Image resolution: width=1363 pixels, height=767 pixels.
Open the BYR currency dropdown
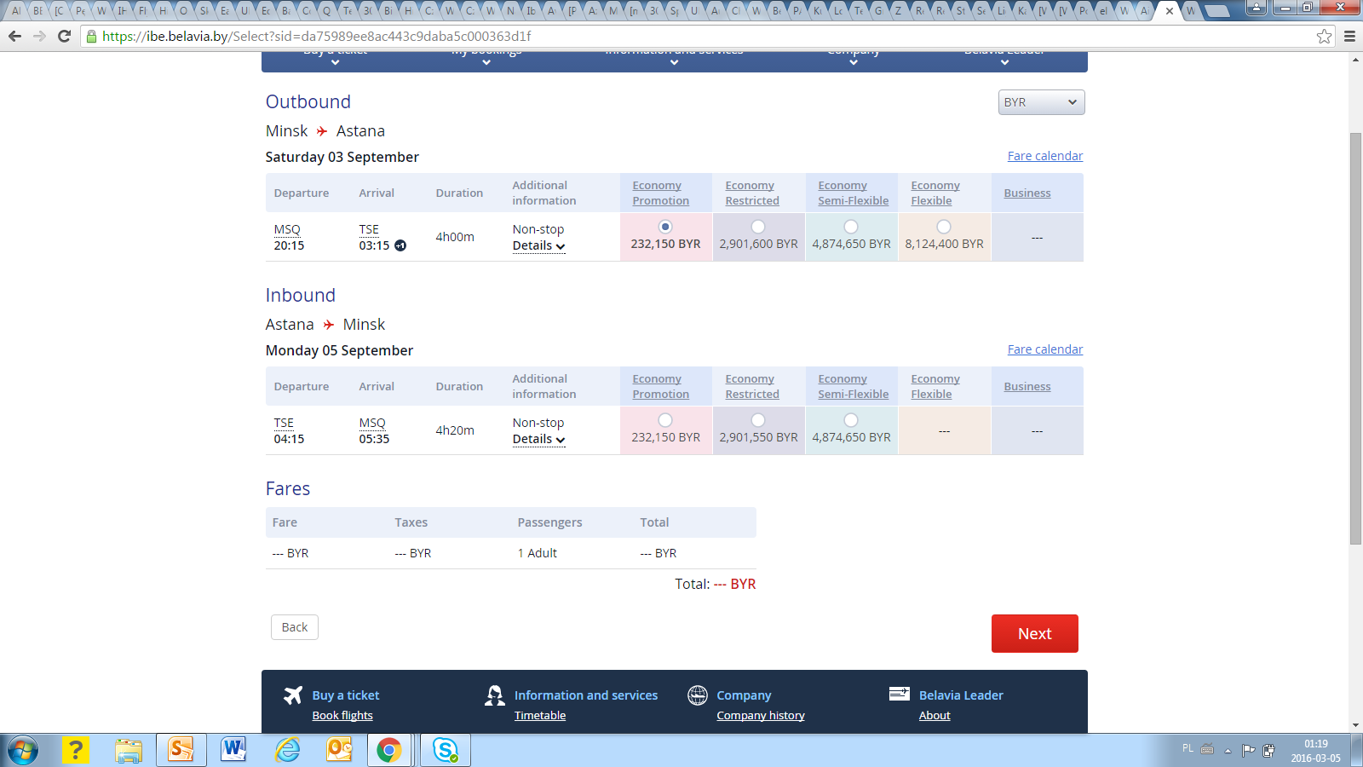point(1041,102)
